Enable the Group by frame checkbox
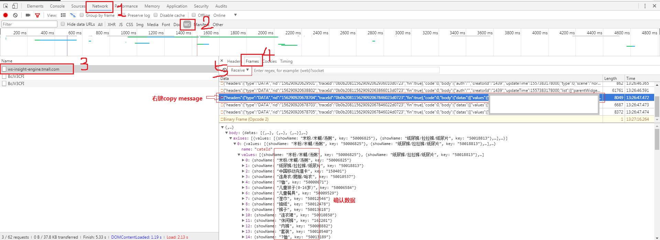 [x=82, y=15]
